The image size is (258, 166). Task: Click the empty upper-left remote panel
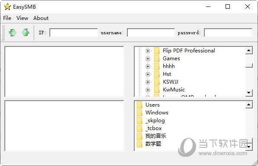(x=64, y=72)
